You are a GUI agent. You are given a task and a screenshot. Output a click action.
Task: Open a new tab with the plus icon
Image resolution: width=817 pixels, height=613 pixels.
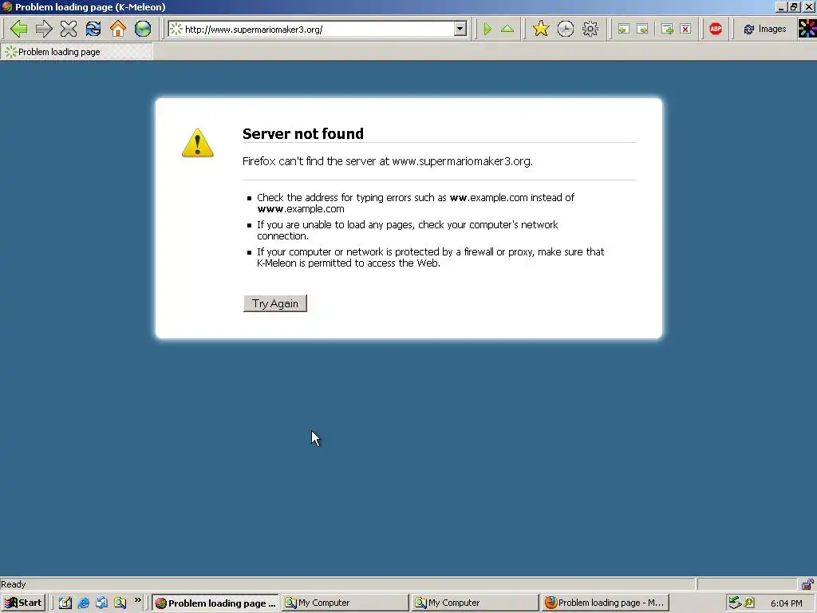pyautogui.click(x=667, y=30)
